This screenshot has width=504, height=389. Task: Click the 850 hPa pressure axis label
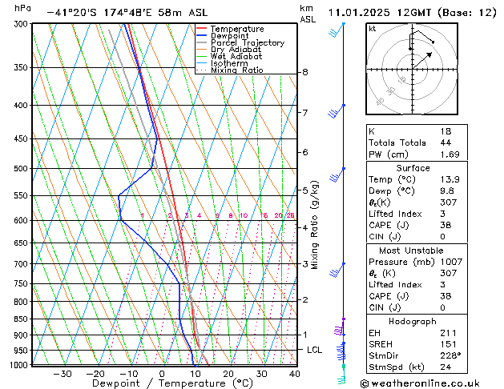[x=22, y=319]
